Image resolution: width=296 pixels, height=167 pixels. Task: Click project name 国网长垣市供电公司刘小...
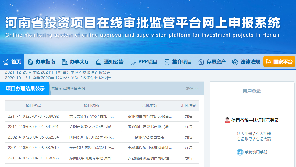pos(91,137)
